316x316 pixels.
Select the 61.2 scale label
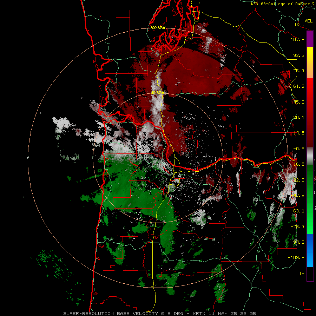pos(299,86)
